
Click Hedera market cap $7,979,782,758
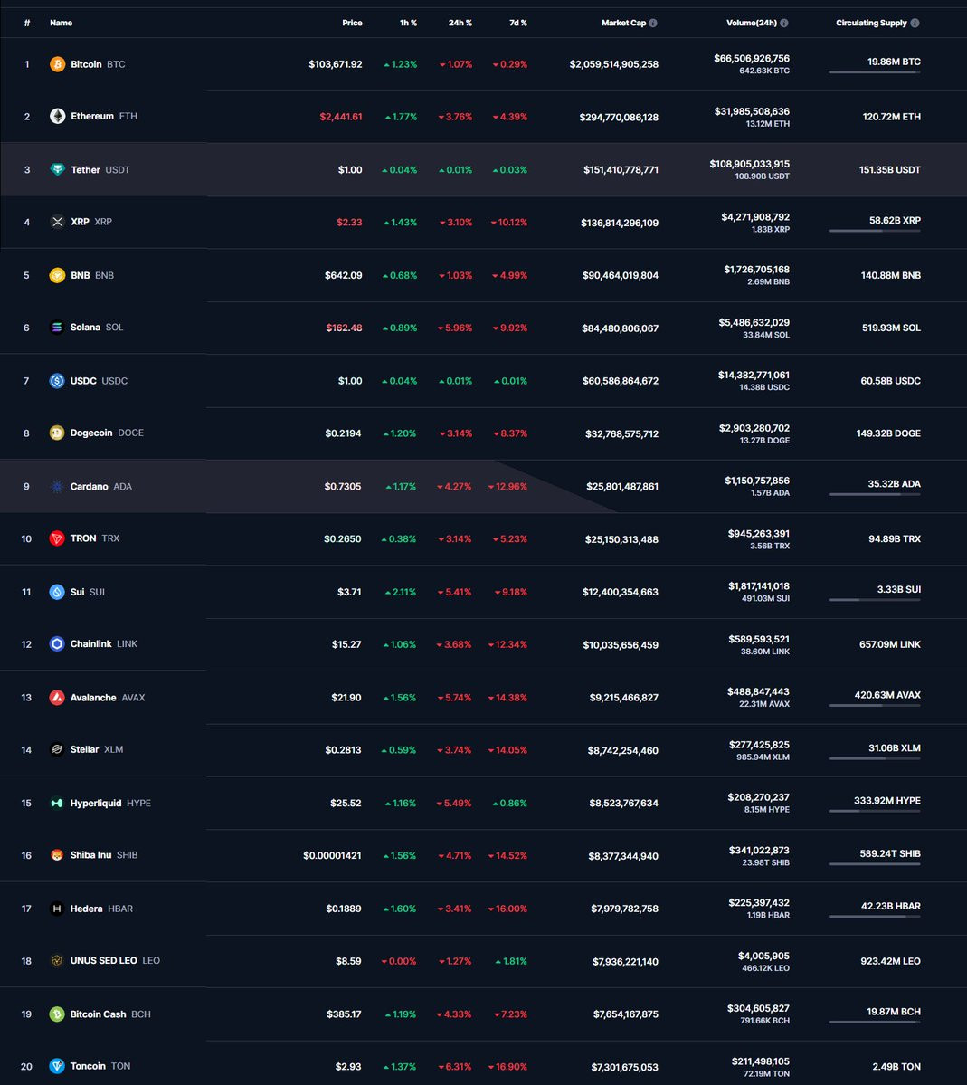tap(624, 909)
